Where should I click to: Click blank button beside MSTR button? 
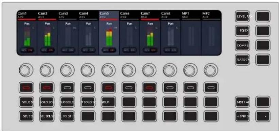click(x=263, y=102)
